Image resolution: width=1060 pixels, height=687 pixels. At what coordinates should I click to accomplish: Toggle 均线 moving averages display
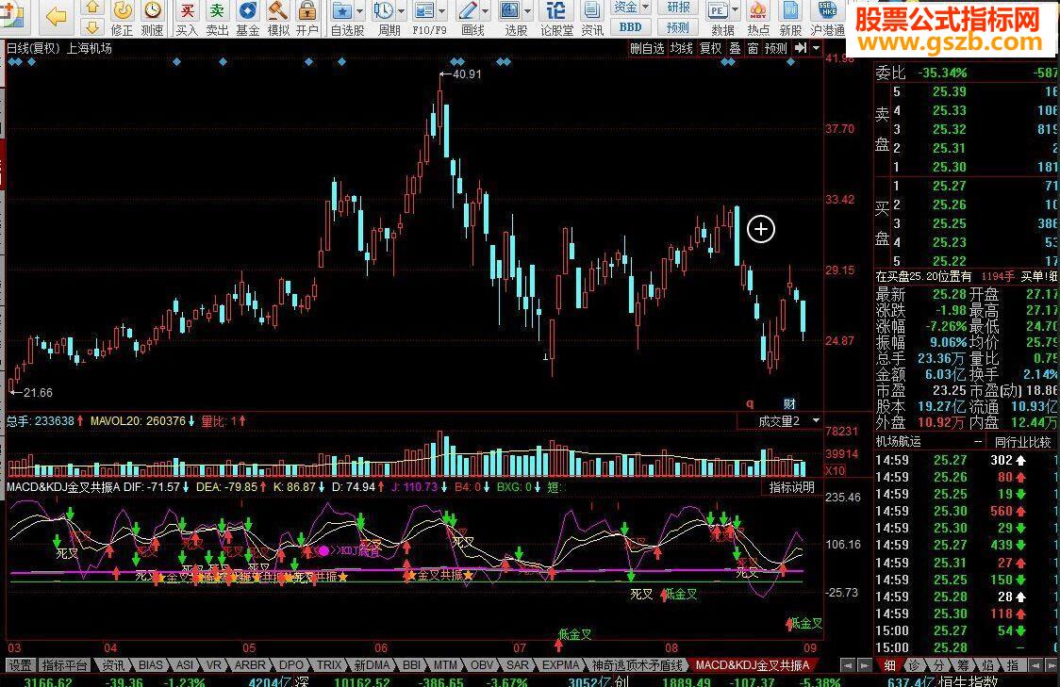point(682,48)
